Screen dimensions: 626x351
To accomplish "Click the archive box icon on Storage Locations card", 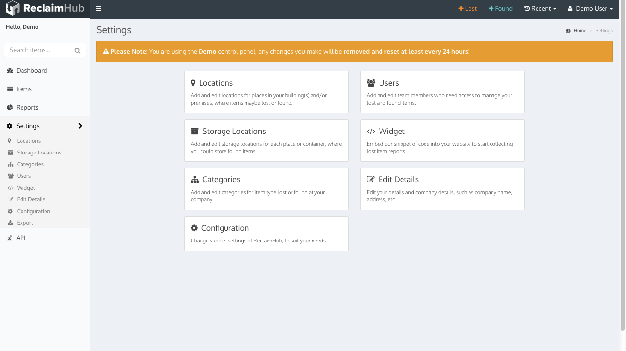I will pyautogui.click(x=195, y=131).
